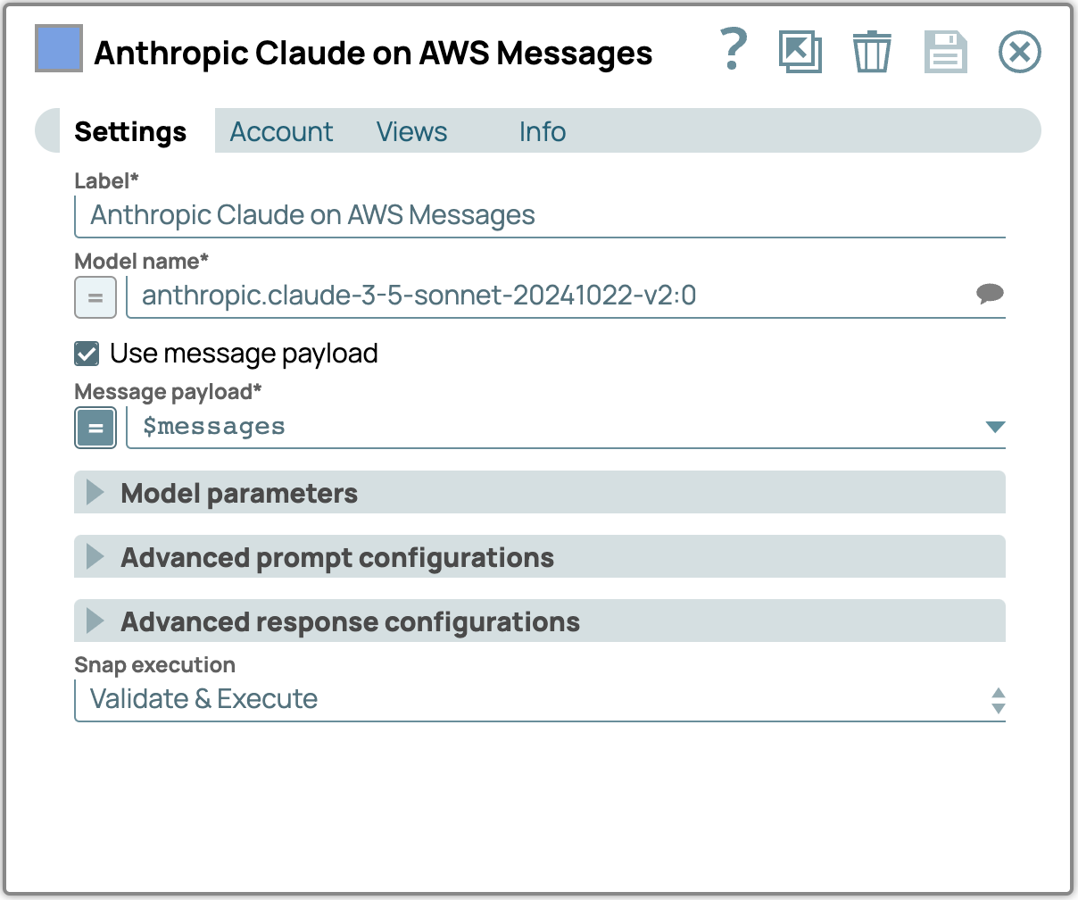Open suggestions bubble in Model name field

pos(990,294)
